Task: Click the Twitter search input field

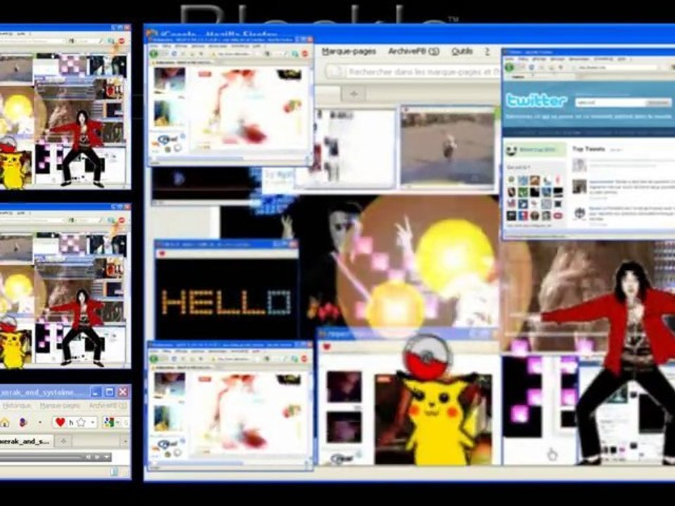Action: (x=611, y=103)
